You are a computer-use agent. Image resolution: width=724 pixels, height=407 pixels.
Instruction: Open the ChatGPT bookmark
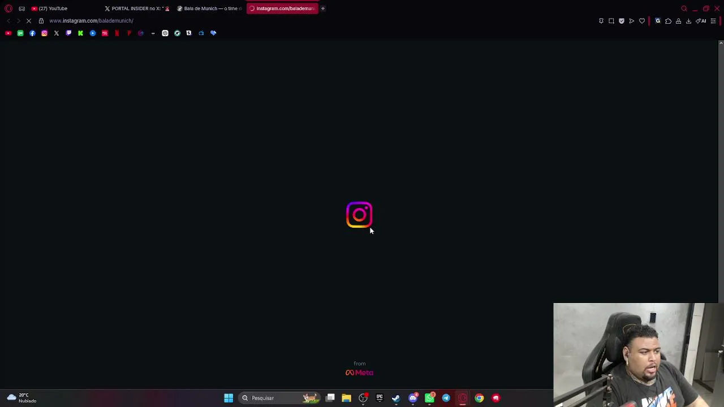[x=165, y=33]
